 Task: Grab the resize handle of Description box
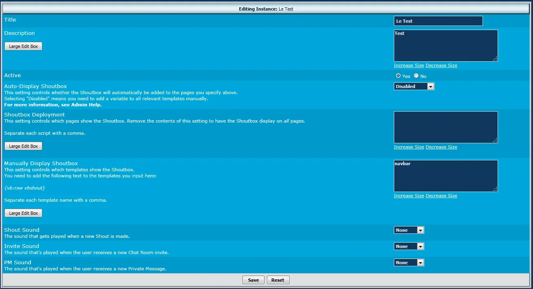(495, 59)
